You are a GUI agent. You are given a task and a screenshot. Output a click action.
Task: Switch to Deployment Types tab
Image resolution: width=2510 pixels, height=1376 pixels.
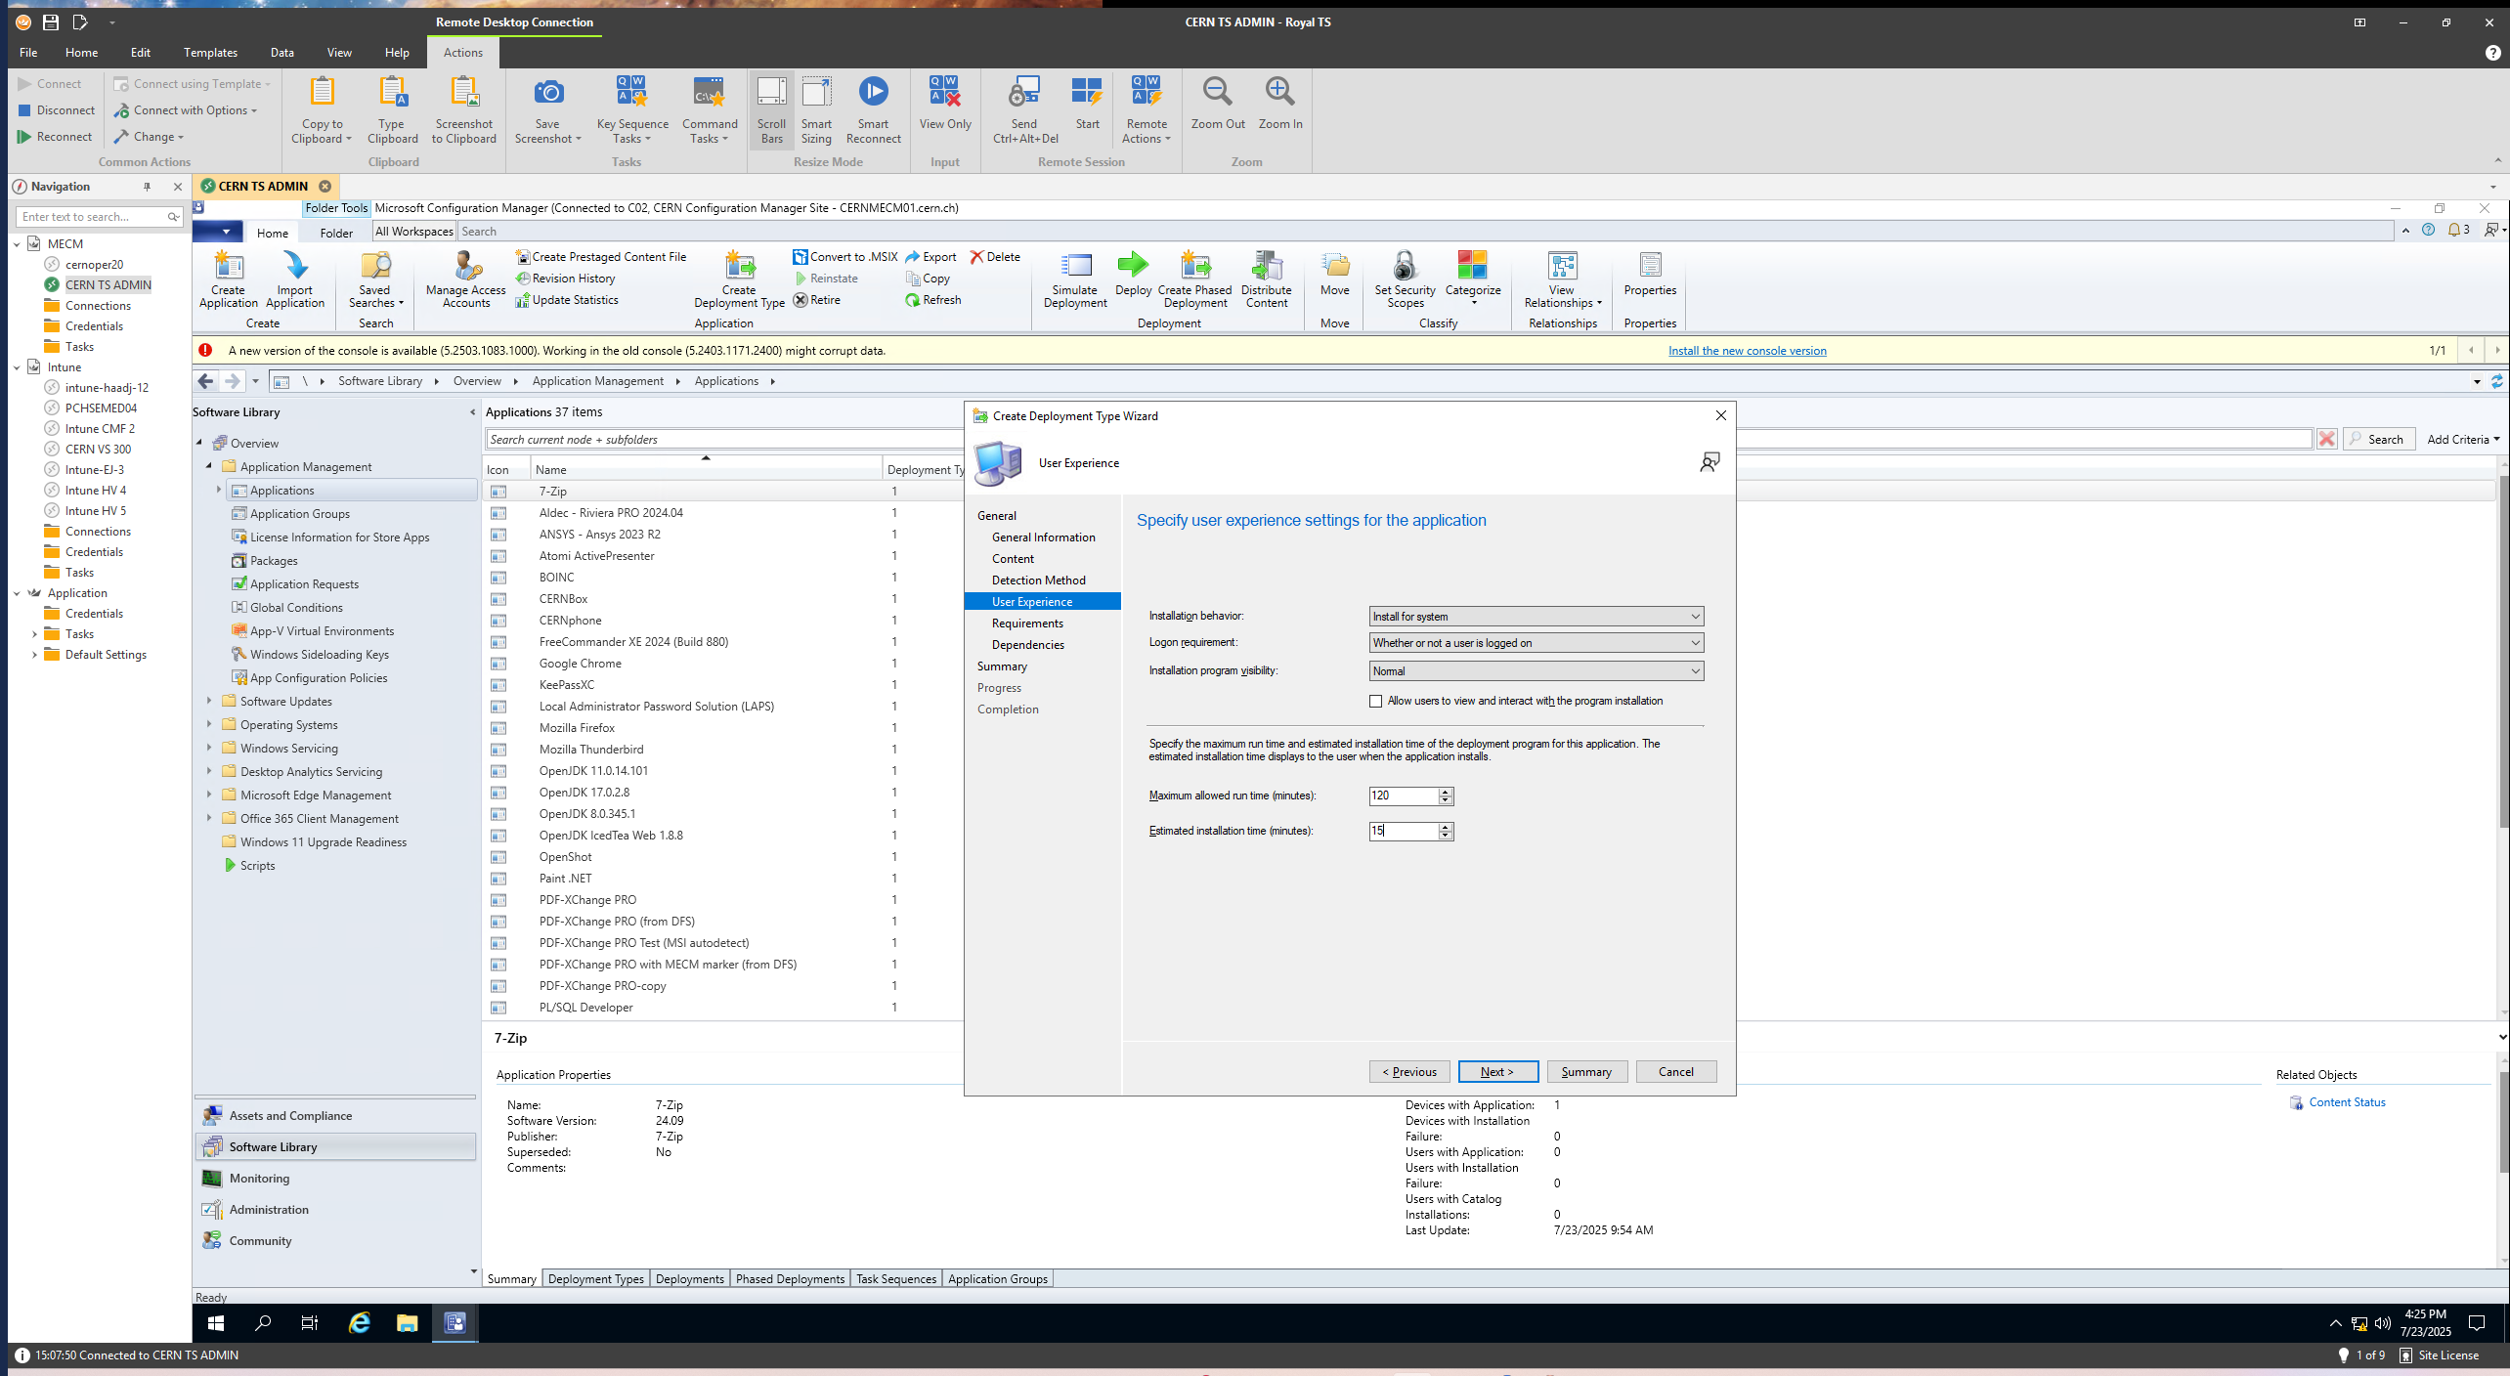coord(596,1279)
